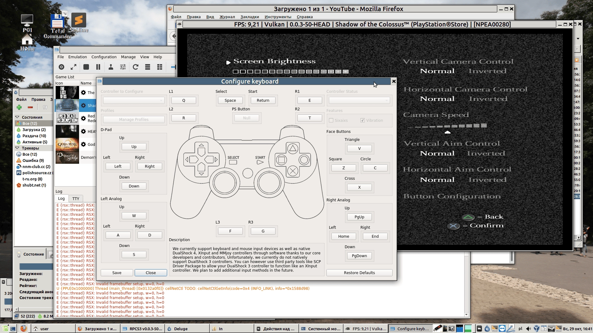Click the icon size slider in RPCS3 toolbar
Screen dimensions: 593x333
click(x=173, y=67)
